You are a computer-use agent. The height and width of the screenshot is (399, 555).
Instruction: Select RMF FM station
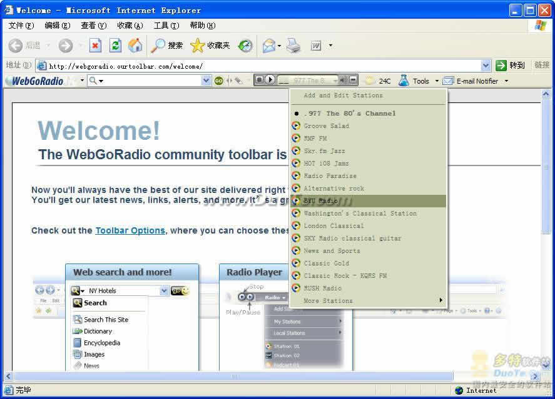368,139
